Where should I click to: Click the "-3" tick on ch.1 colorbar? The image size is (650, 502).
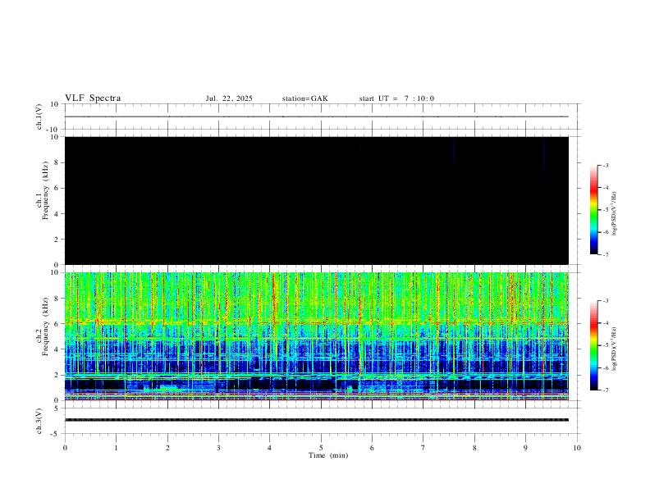point(605,165)
